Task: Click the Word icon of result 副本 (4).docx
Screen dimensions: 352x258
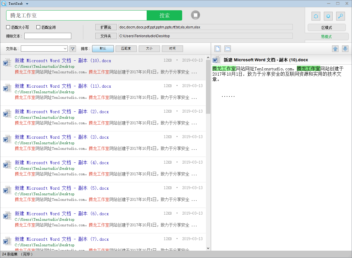Action: coord(7,164)
